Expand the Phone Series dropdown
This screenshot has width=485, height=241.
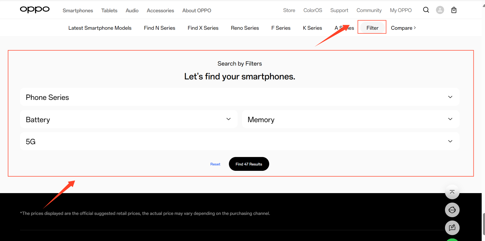tap(240, 97)
